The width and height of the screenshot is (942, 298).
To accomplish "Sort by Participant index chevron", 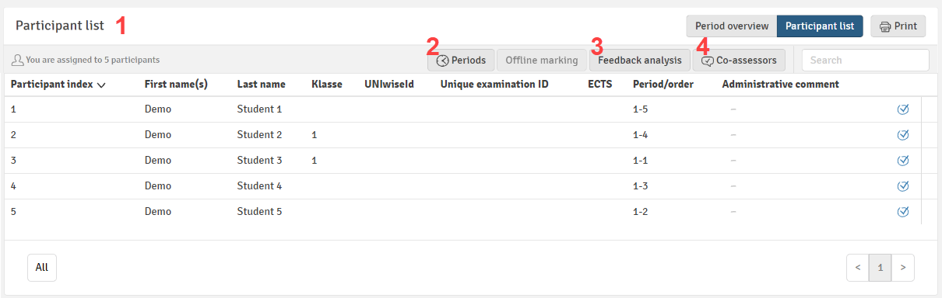I will click(101, 85).
